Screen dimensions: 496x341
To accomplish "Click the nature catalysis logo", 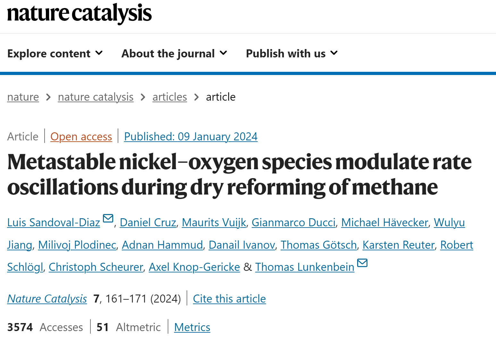I will tap(79, 13).
